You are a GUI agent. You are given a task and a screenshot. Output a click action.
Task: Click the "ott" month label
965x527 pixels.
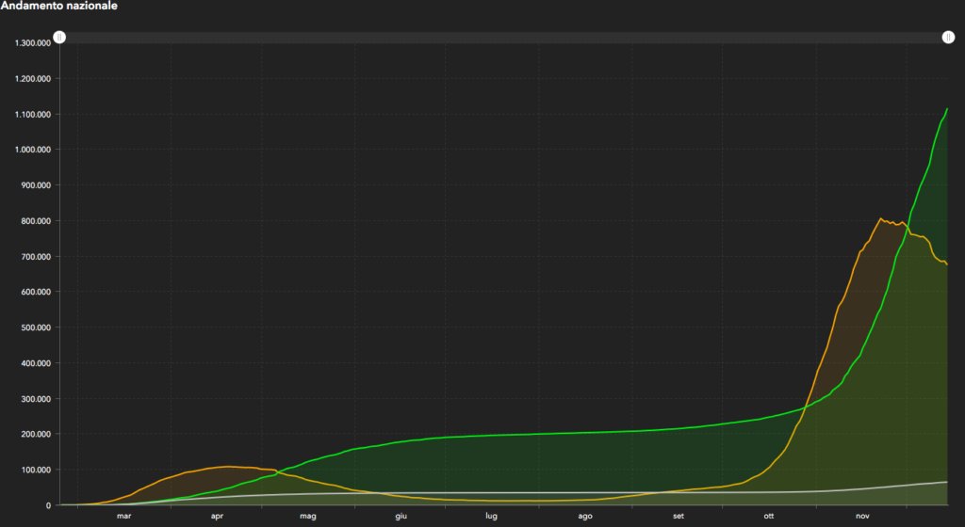(x=770, y=517)
